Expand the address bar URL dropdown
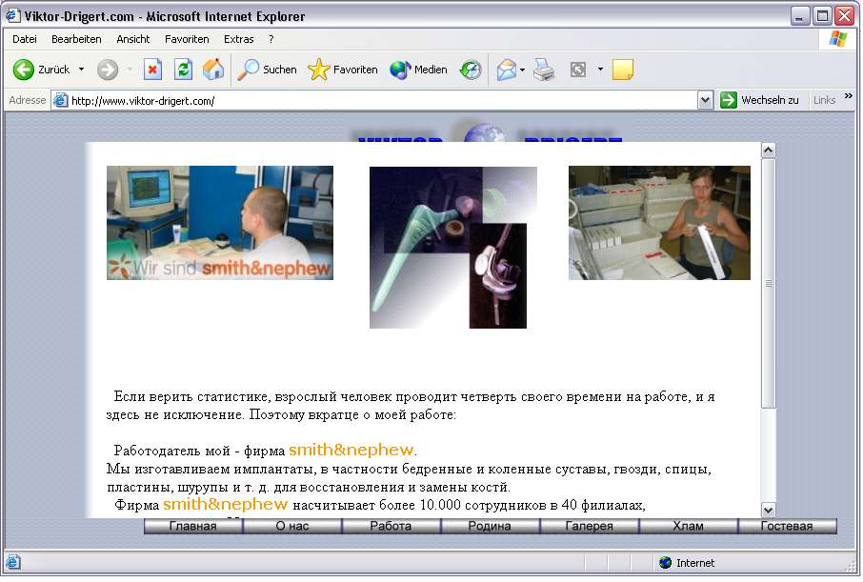Image resolution: width=863 pixels, height=582 pixels. (705, 100)
